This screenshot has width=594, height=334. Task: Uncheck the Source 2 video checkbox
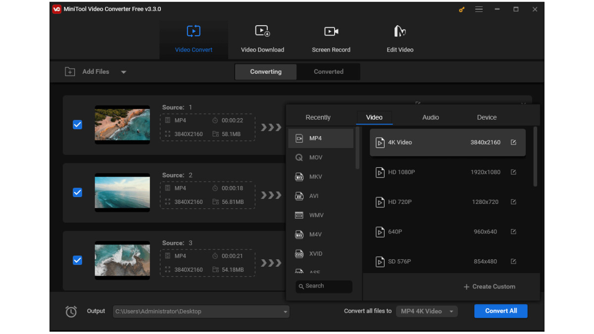click(x=77, y=192)
